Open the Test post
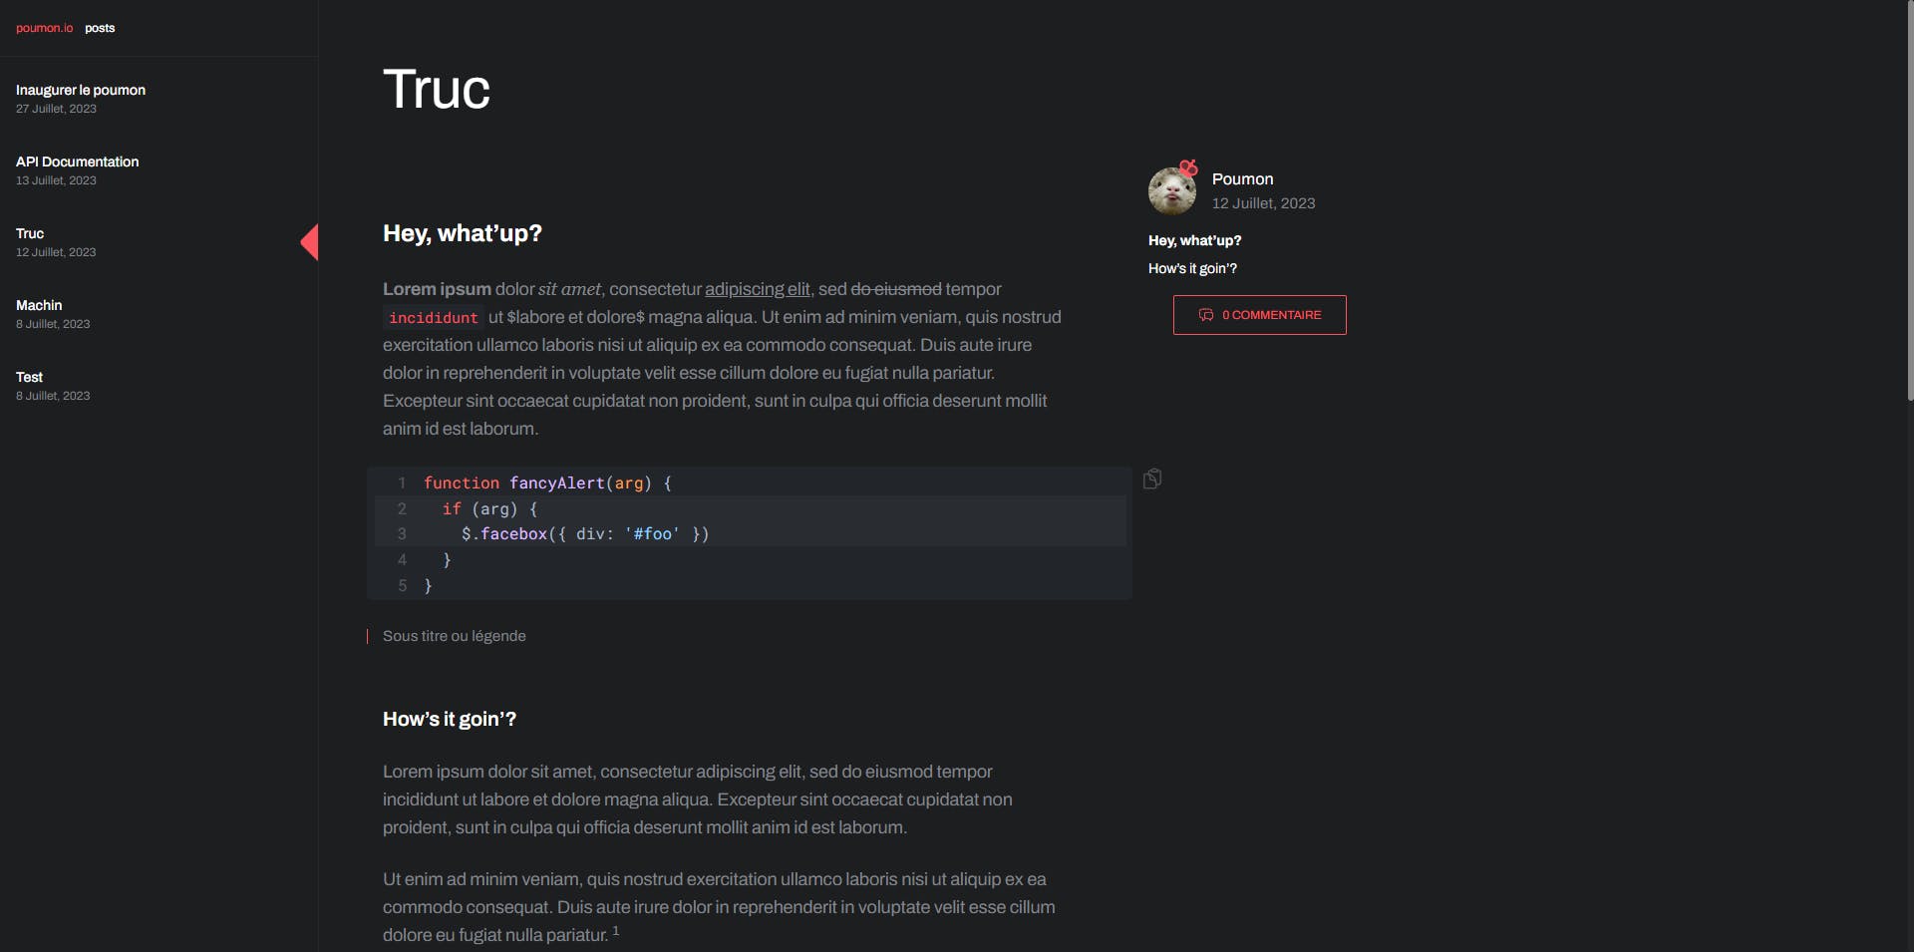Viewport: 1914px width, 952px height. coord(29,377)
